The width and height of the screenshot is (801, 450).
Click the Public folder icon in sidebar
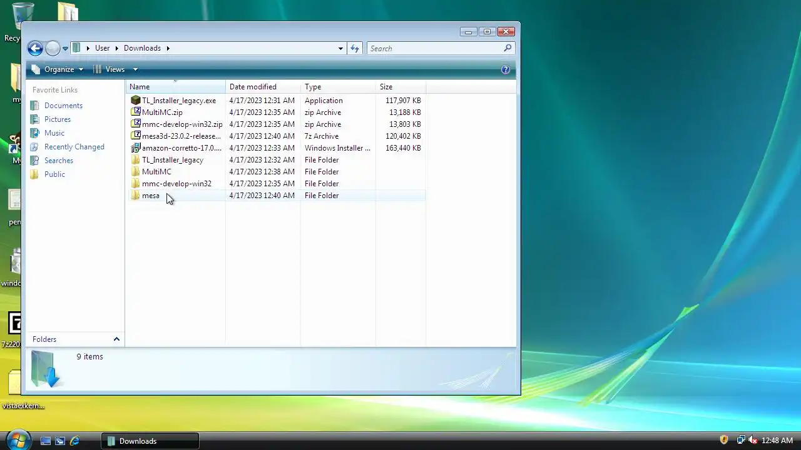point(34,174)
